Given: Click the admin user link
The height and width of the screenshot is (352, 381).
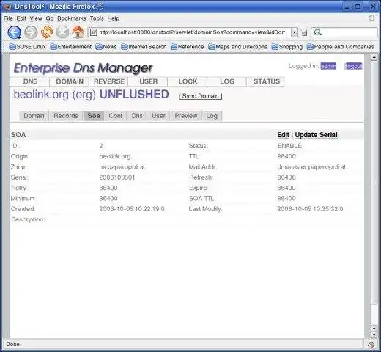Looking at the screenshot, I should 328,66.
